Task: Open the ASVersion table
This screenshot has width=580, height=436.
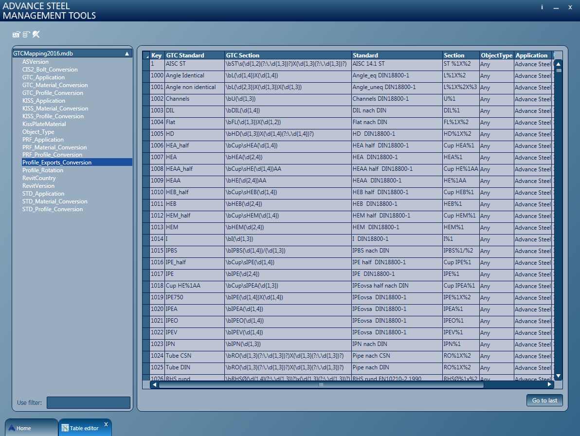Action: (35, 62)
